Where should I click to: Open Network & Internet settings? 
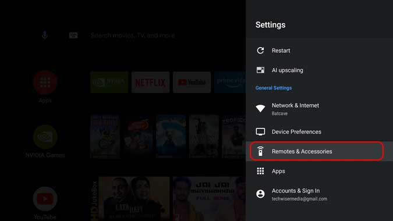319,109
